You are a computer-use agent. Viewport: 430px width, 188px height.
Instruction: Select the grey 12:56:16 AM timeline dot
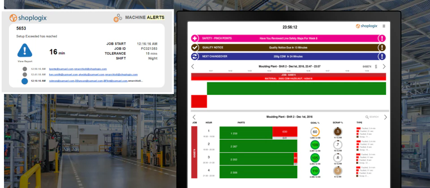coord(25,69)
